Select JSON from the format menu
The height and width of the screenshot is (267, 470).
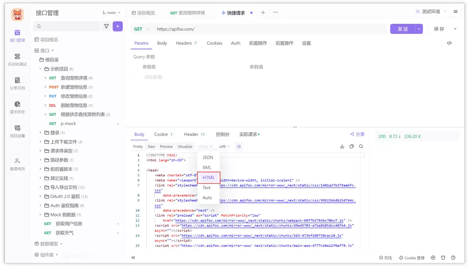click(x=208, y=157)
